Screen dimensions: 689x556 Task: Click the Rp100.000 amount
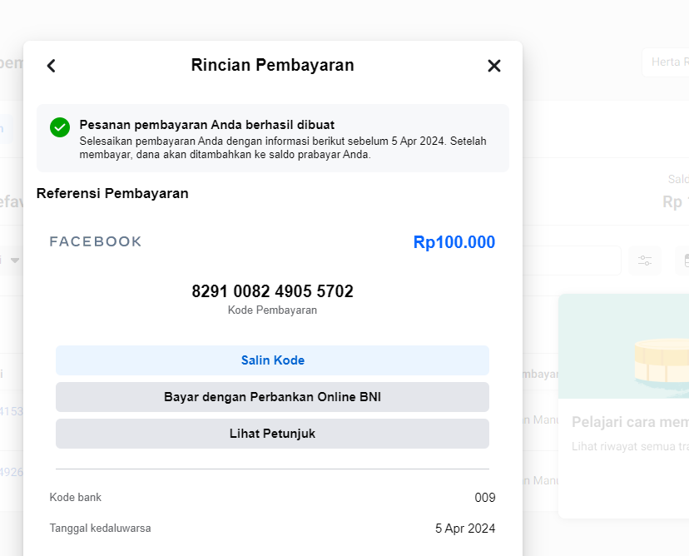coord(454,242)
